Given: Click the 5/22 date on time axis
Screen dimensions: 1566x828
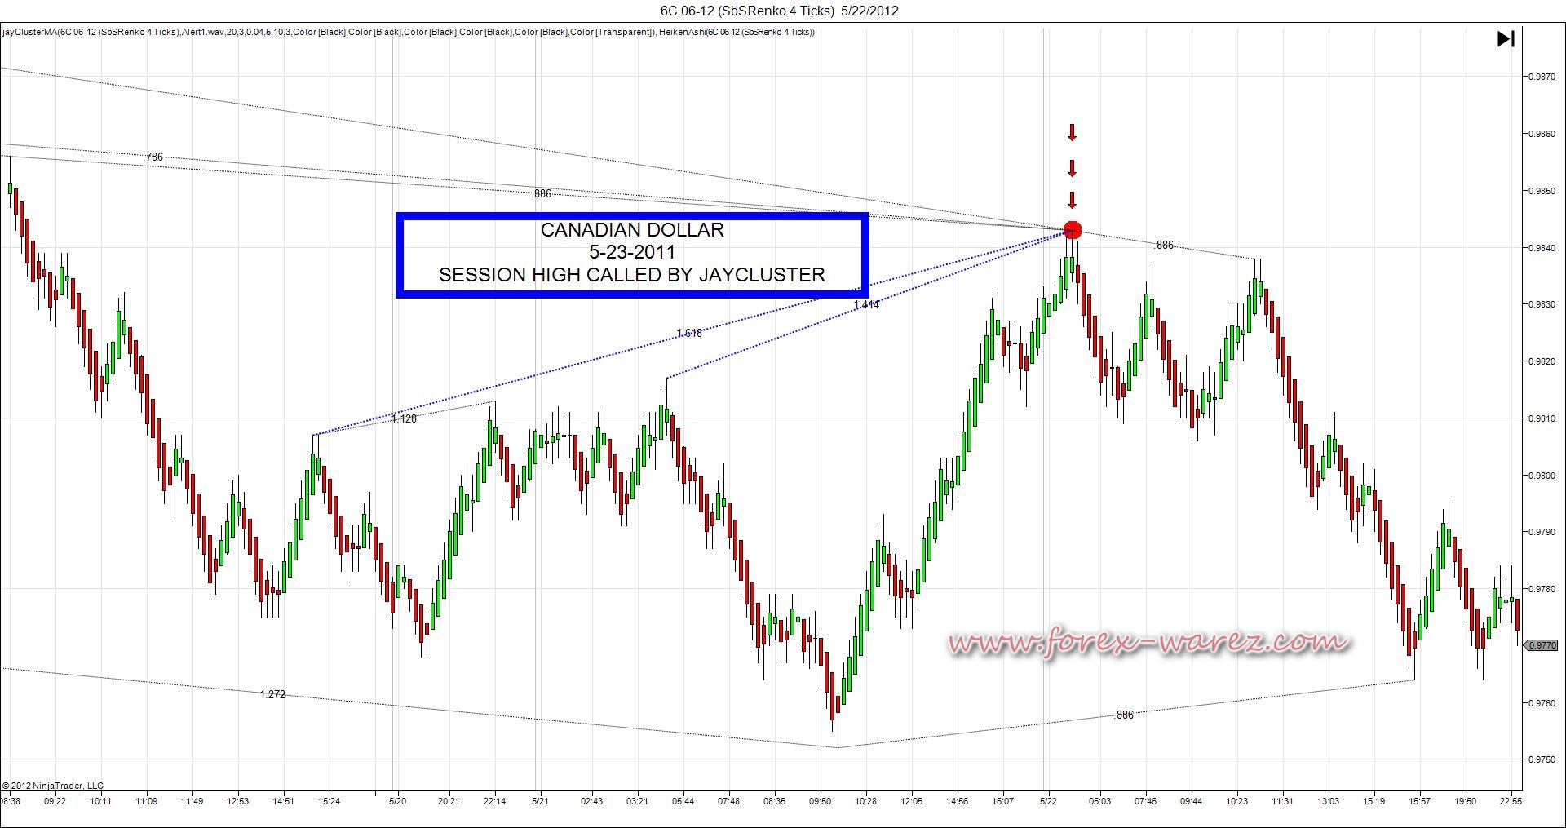Looking at the screenshot, I should 1048,801.
